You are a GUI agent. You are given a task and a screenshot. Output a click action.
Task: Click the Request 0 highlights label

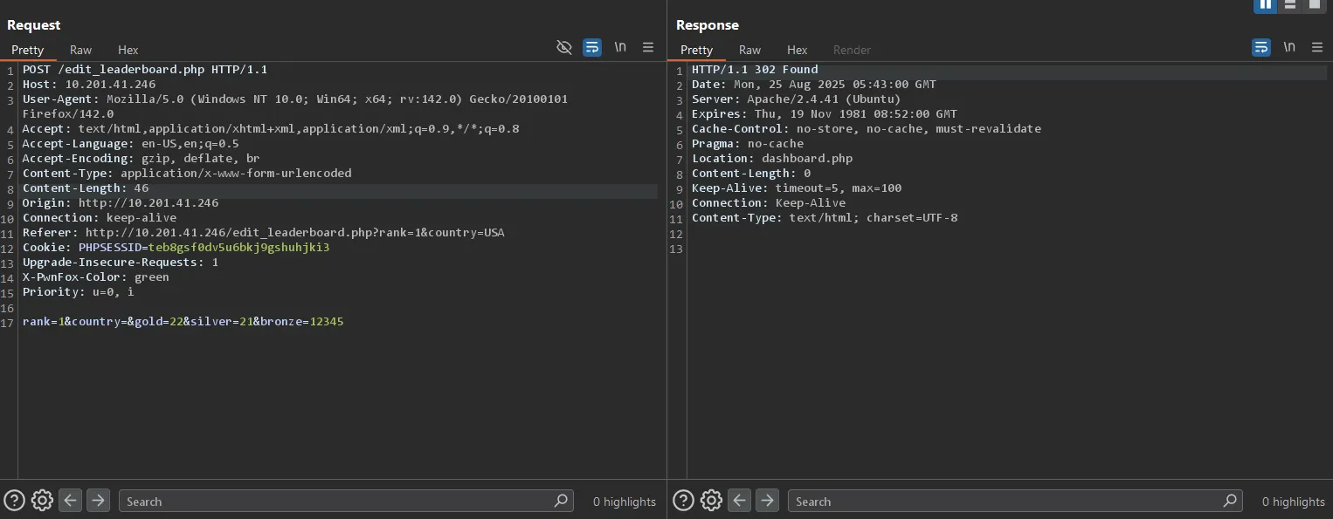coord(625,502)
